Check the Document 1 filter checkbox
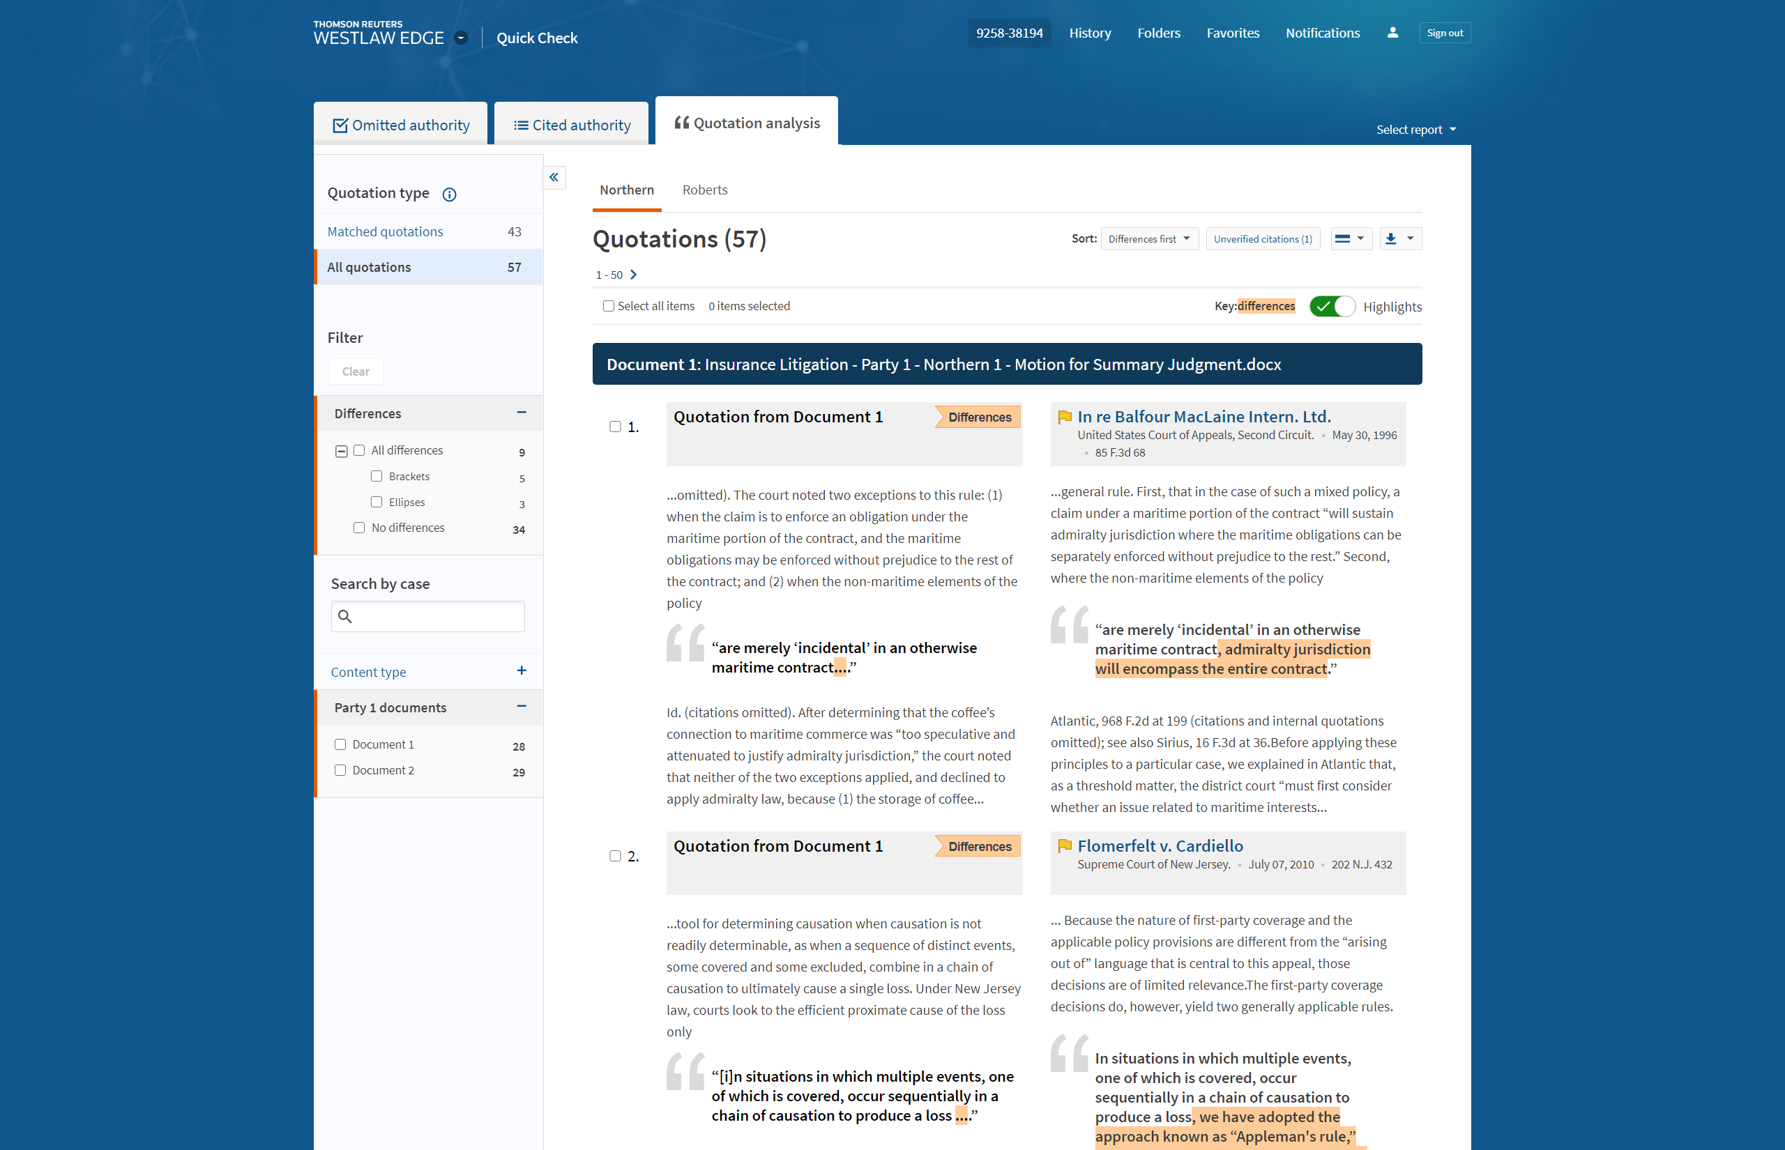 click(x=340, y=744)
